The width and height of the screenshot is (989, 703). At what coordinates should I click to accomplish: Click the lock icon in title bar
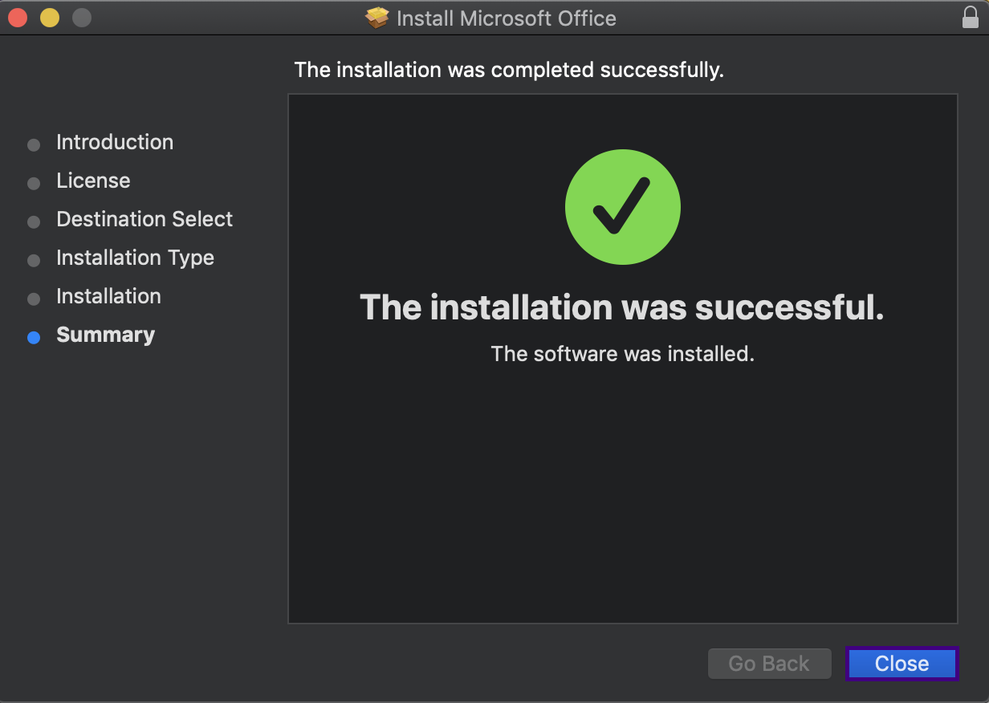(x=970, y=17)
